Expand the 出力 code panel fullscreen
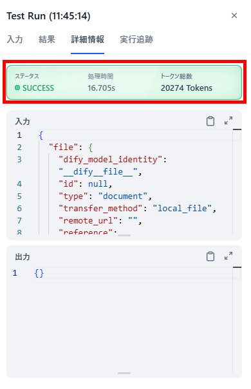This screenshot has width=251, height=389. 228,256
